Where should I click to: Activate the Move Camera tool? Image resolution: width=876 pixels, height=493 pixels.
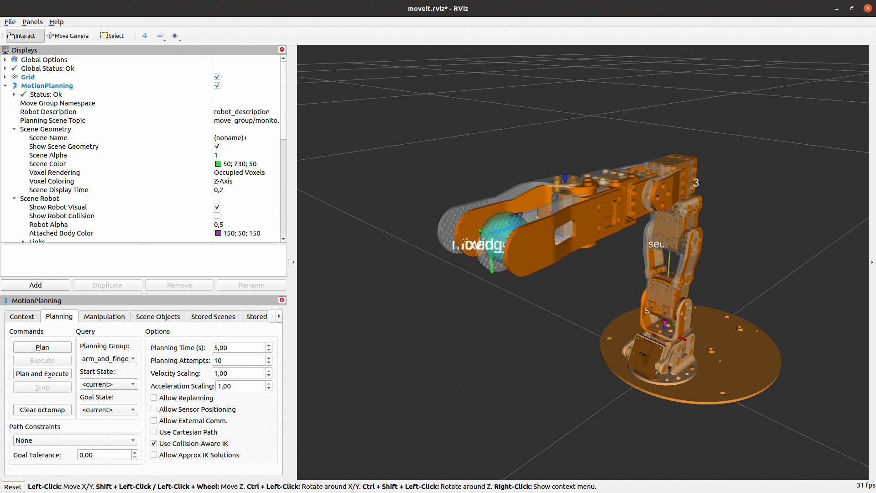pos(68,36)
